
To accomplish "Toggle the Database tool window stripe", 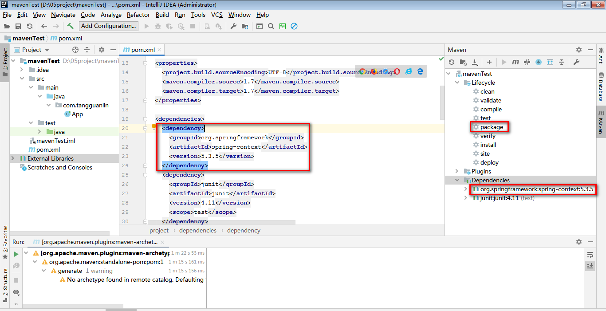I will click(601, 87).
